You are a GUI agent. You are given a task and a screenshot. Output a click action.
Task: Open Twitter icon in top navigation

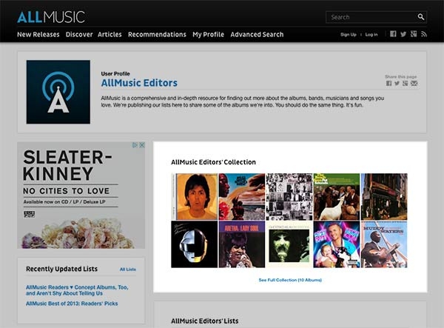403,34
